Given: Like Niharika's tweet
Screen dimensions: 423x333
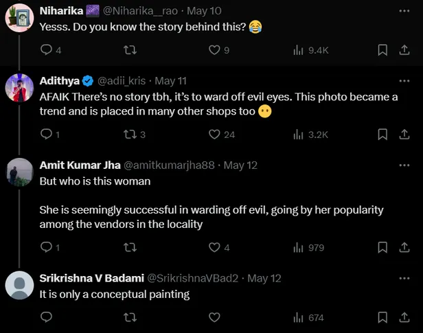Looking at the screenshot, I should [x=214, y=50].
